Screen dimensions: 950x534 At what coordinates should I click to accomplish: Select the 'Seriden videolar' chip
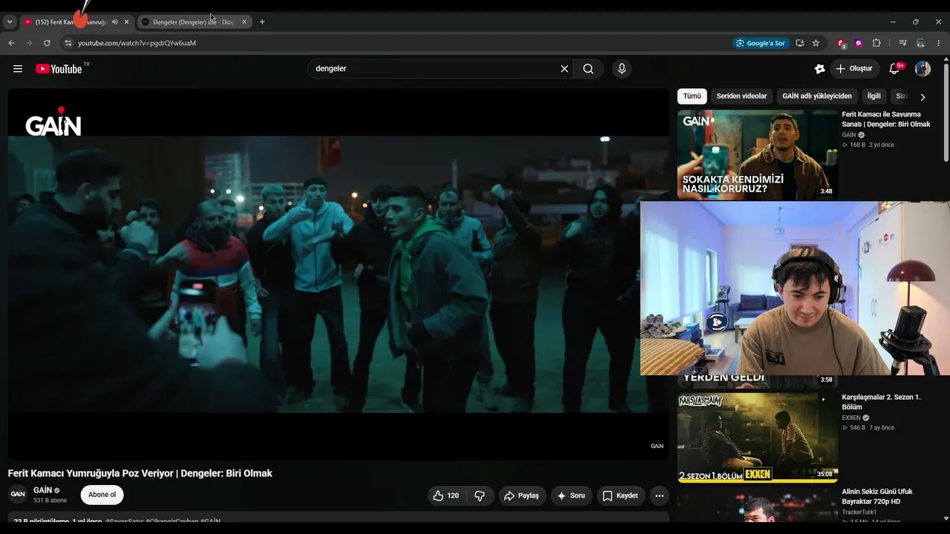click(x=741, y=96)
